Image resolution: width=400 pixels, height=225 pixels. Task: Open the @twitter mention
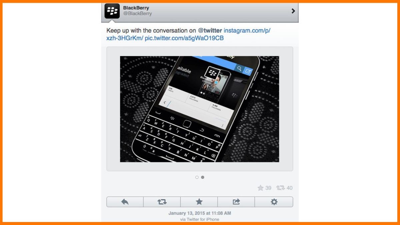tap(210, 30)
